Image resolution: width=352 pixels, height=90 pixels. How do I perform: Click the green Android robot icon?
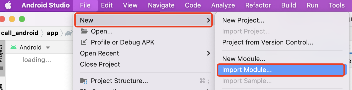pyautogui.click(x=14, y=47)
